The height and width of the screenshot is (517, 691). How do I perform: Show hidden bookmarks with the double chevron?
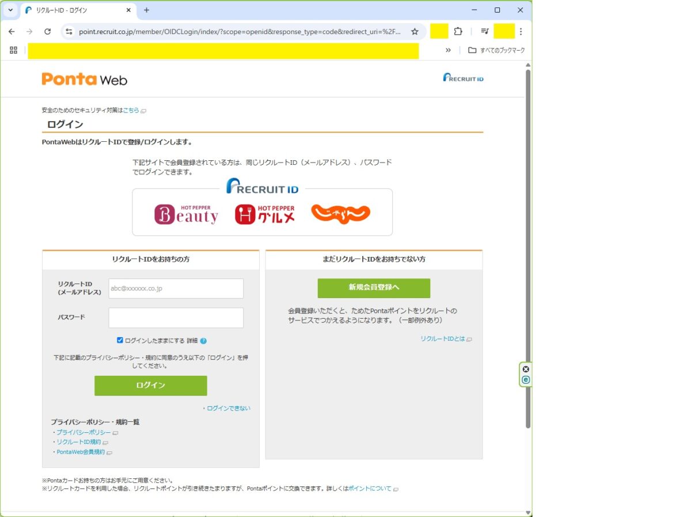[x=448, y=50]
